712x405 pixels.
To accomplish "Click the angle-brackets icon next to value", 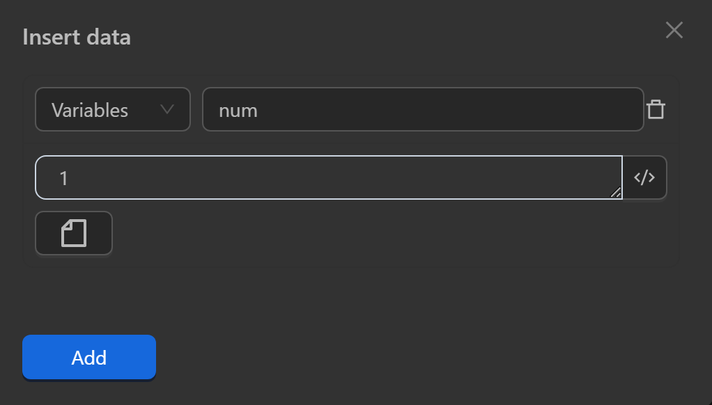I will pos(644,177).
